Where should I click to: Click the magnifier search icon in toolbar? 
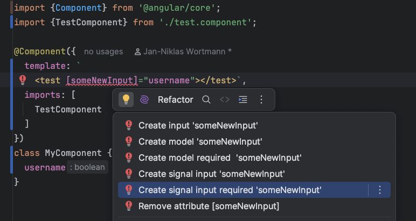coord(206,99)
